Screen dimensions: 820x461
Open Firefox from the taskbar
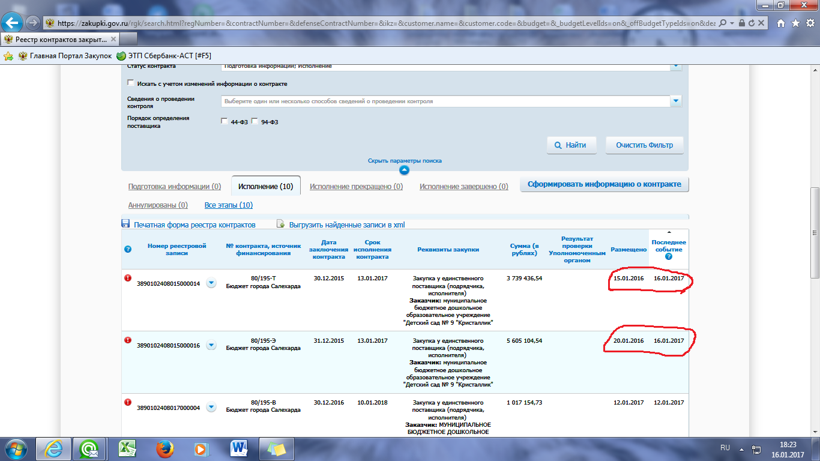click(164, 448)
